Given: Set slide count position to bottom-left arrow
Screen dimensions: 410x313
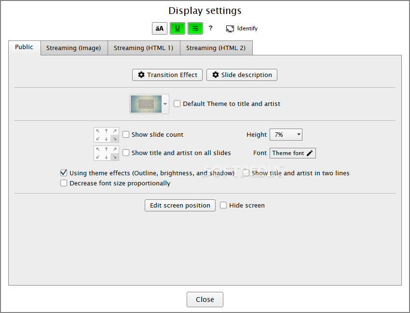Looking at the screenshot, I should tap(98, 139).
